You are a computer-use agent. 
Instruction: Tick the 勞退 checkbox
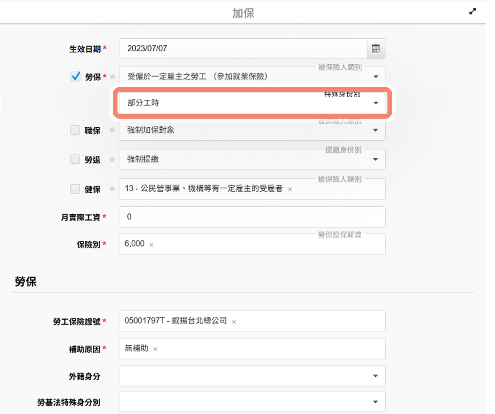click(75, 159)
